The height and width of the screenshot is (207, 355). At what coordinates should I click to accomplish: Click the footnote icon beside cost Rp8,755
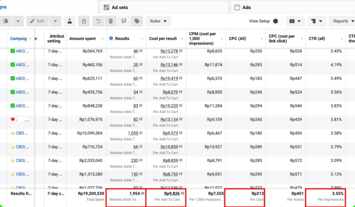[181, 174]
